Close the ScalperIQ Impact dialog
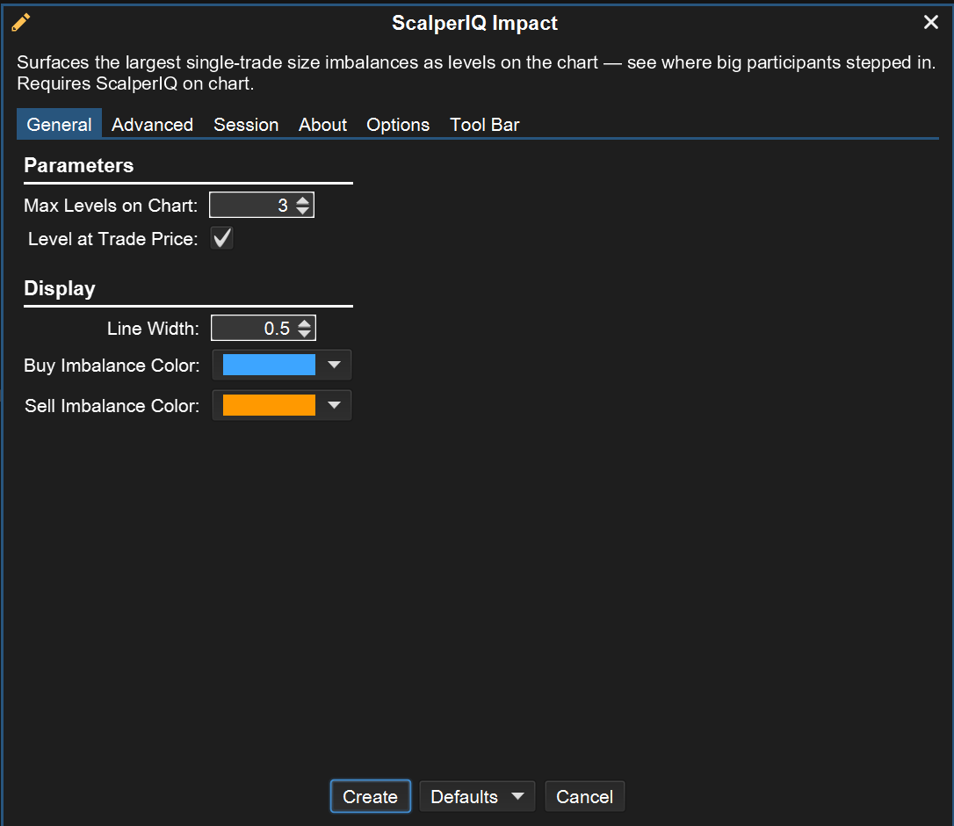The width and height of the screenshot is (954, 826). [930, 22]
